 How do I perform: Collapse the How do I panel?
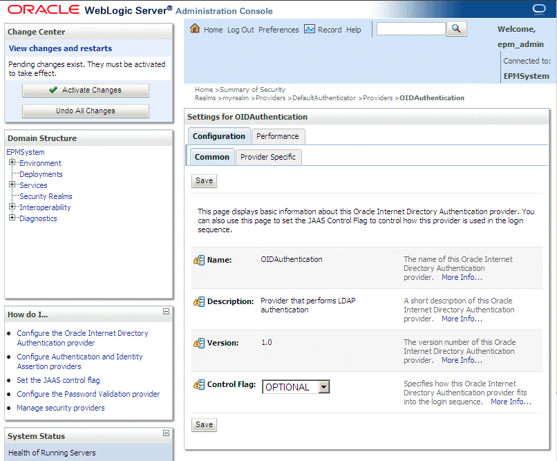tap(166, 312)
